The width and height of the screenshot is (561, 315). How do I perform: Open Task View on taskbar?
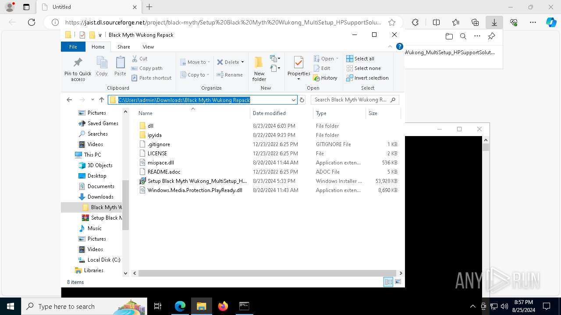point(158,306)
